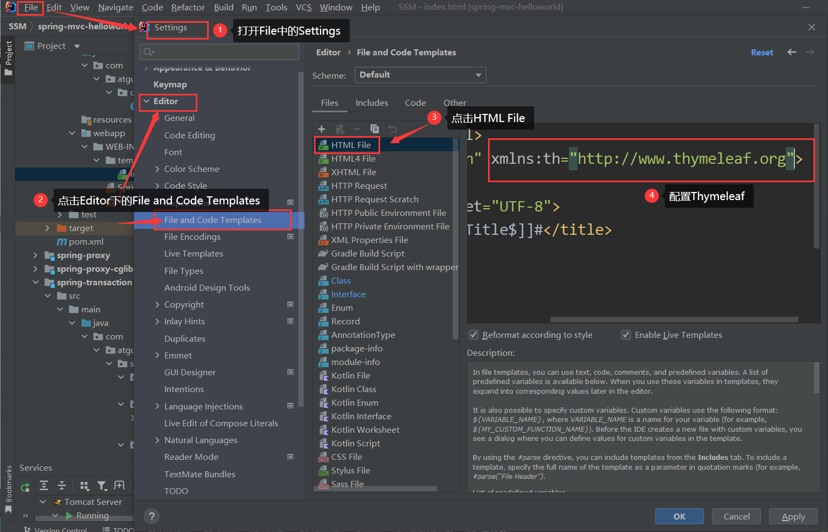
Task: Click the pom.xml Maven file
Action: tap(80, 241)
